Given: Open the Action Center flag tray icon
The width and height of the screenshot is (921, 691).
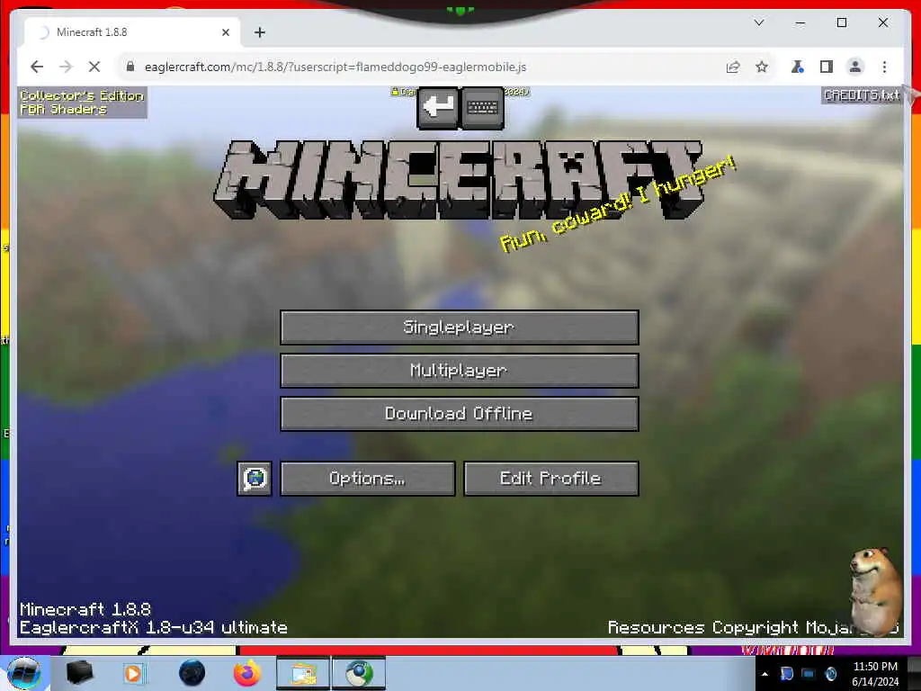Looking at the screenshot, I should pyautogui.click(x=786, y=674).
